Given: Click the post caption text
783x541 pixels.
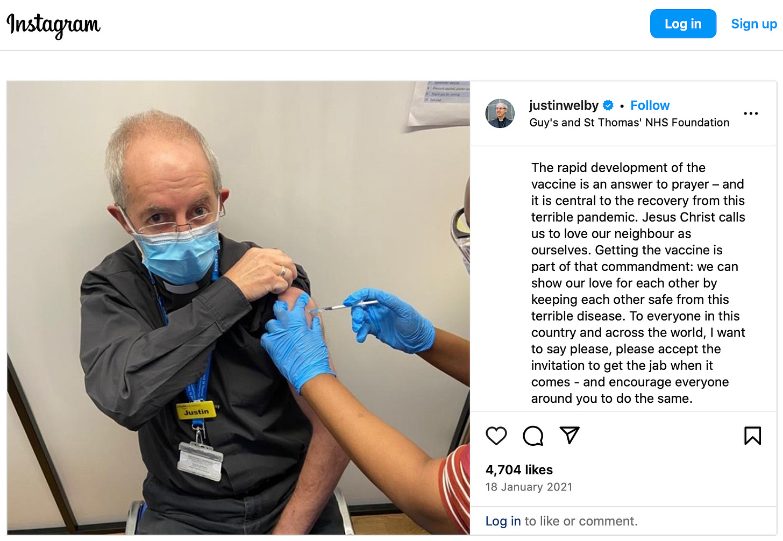Looking at the screenshot, I should 638,283.
